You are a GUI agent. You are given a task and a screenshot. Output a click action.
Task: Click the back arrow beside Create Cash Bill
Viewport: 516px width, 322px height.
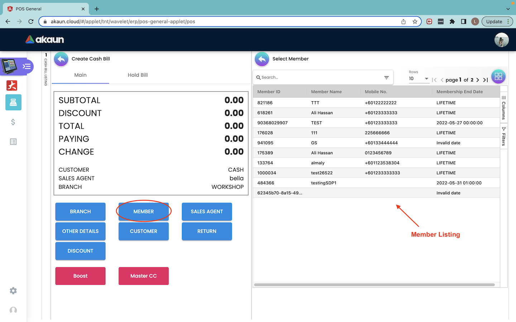[61, 59]
